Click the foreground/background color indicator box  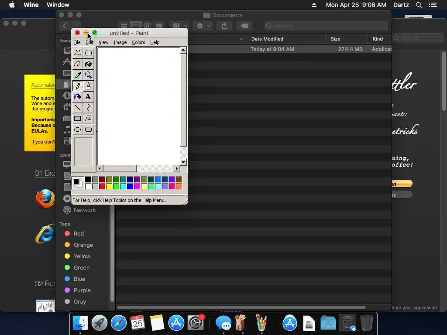(78, 183)
